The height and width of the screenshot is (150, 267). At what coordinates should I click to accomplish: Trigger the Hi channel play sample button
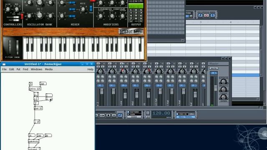(145, 64)
